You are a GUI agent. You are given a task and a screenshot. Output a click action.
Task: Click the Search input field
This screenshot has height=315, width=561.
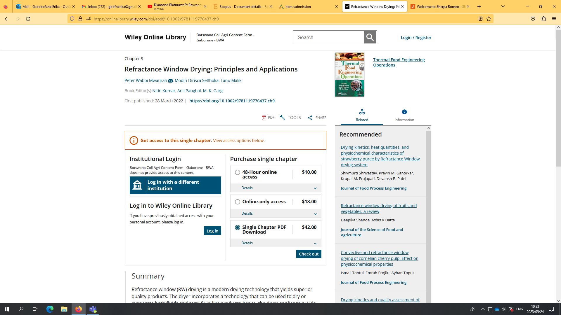(x=329, y=37)
